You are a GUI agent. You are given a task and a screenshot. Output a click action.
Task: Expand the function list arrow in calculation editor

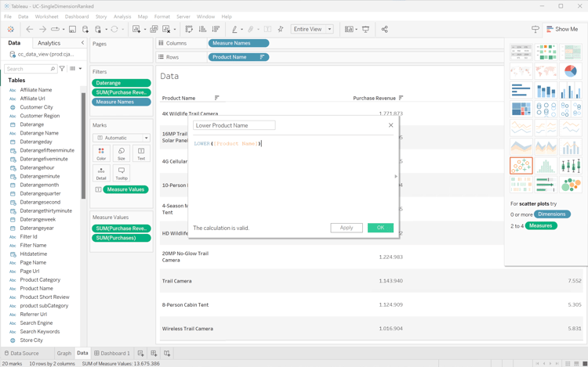click(396, 176)
